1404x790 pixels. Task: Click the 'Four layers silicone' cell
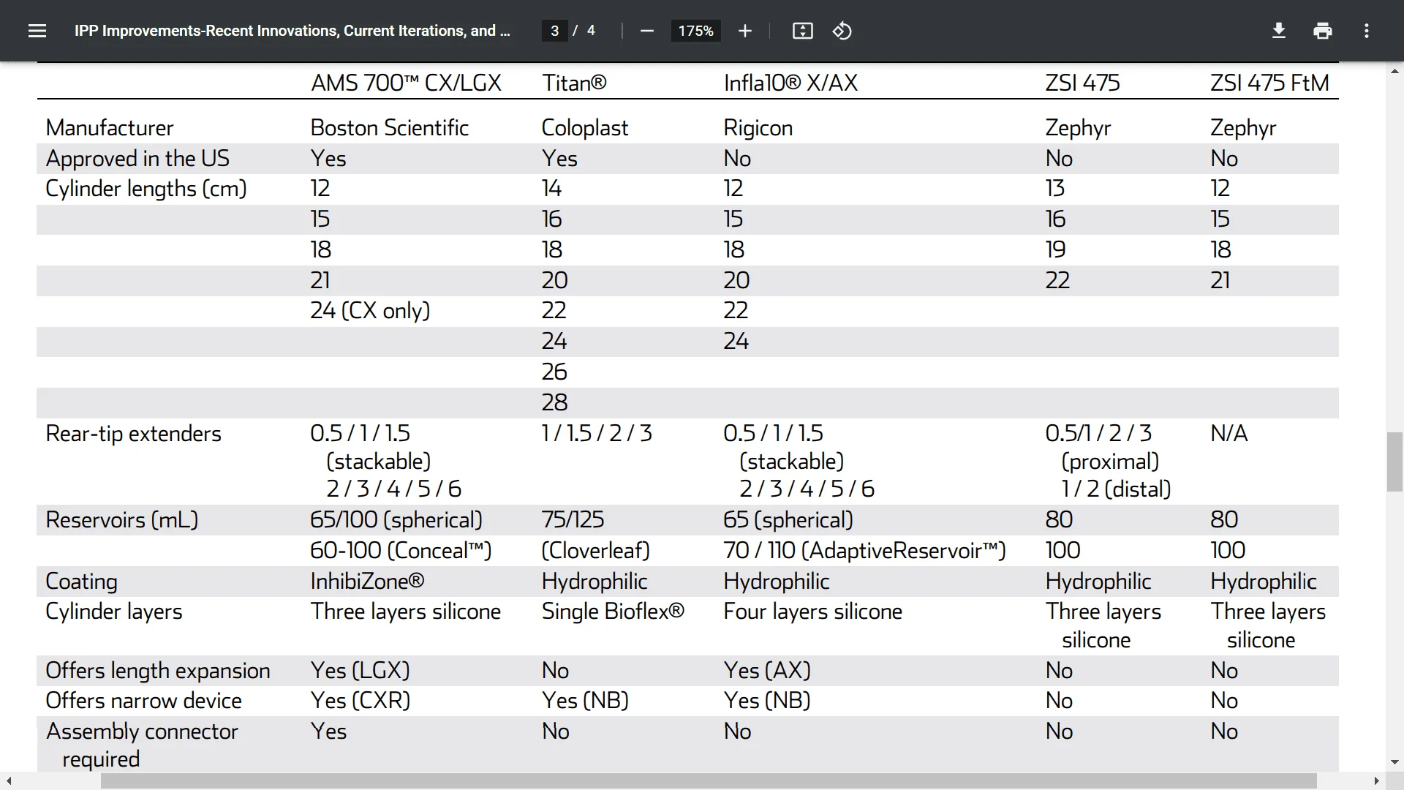(x=813, y=612)
